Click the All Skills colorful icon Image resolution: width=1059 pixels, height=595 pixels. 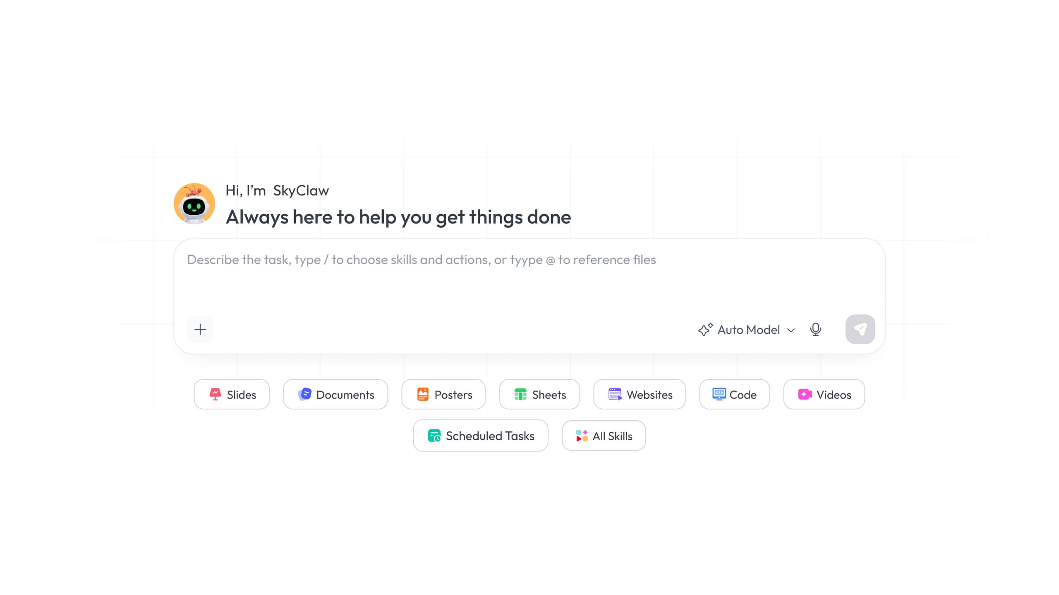(582, 436)
